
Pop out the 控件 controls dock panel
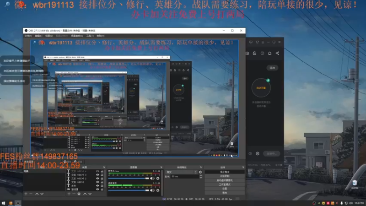pos(243,167)
